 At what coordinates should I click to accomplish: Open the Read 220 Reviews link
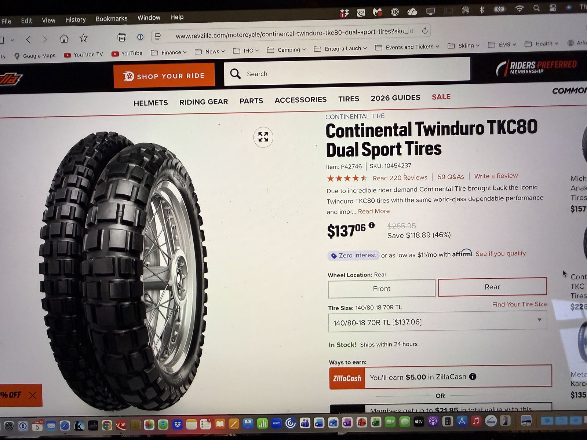tap(400, 177)
